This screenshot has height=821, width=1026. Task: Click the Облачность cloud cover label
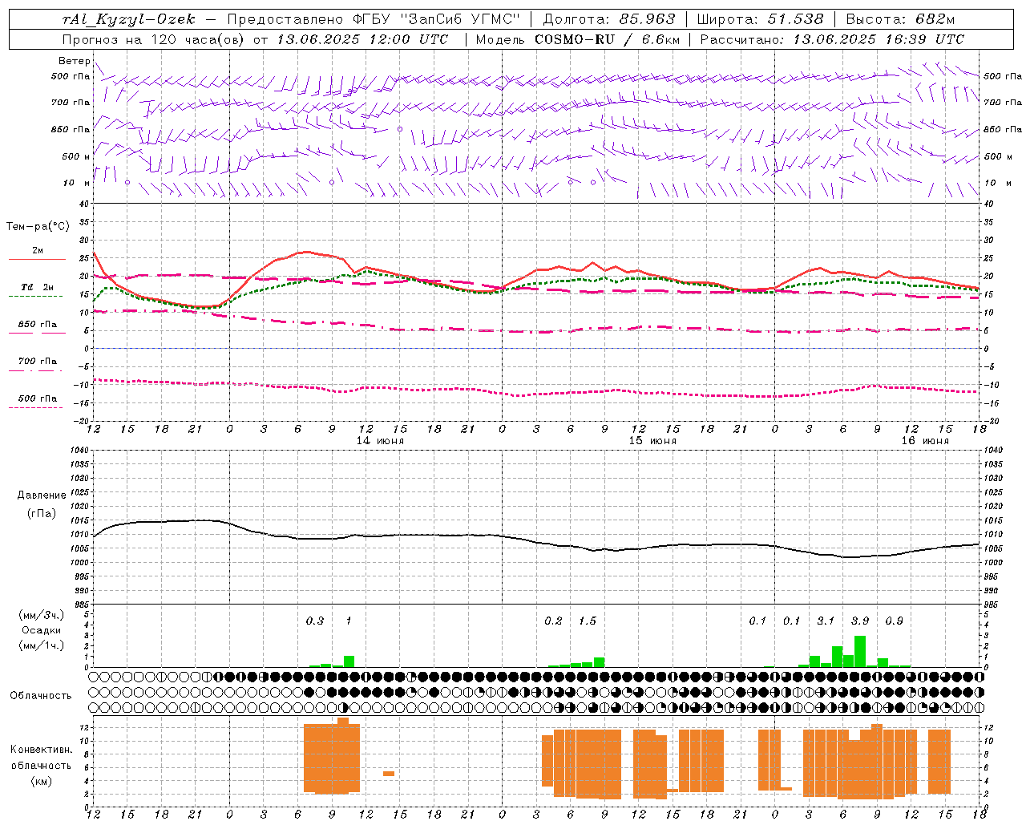click(41, 696)
